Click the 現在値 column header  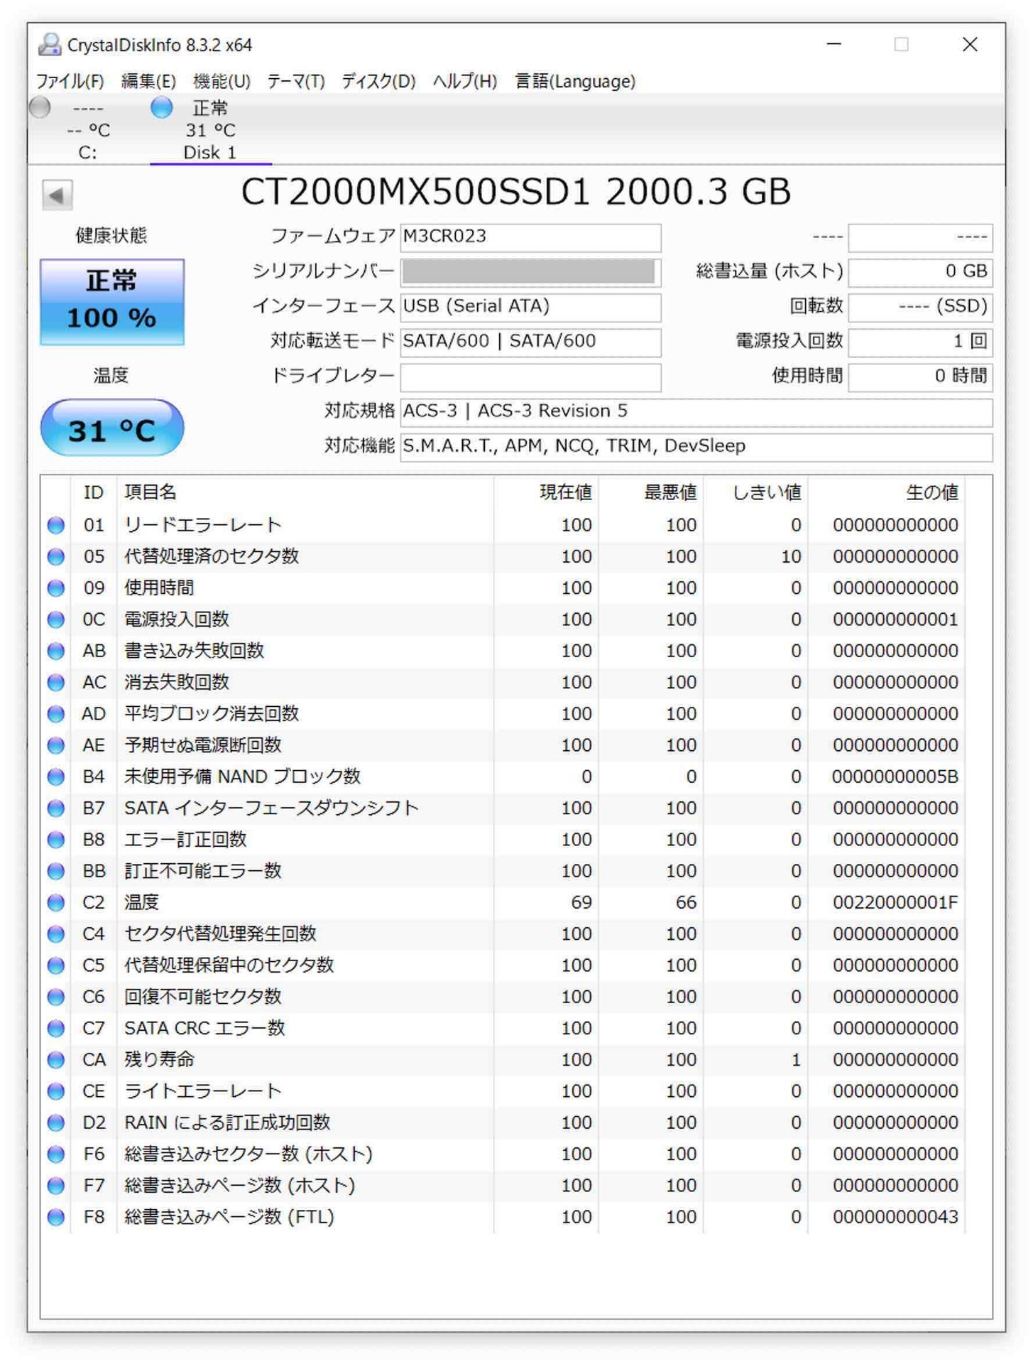click(x=545, y=492)
